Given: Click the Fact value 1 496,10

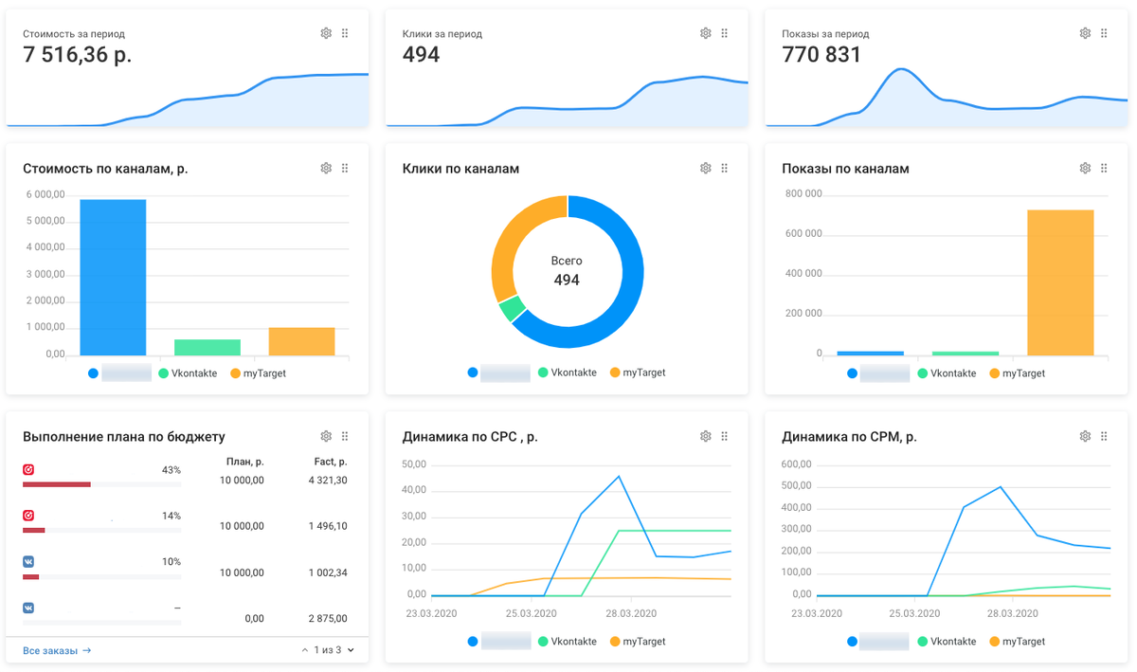Looking at the screenshot, I should [328, 526].
